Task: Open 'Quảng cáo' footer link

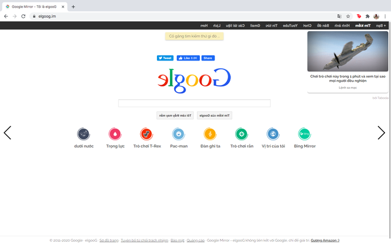Action: coord(195,240)
